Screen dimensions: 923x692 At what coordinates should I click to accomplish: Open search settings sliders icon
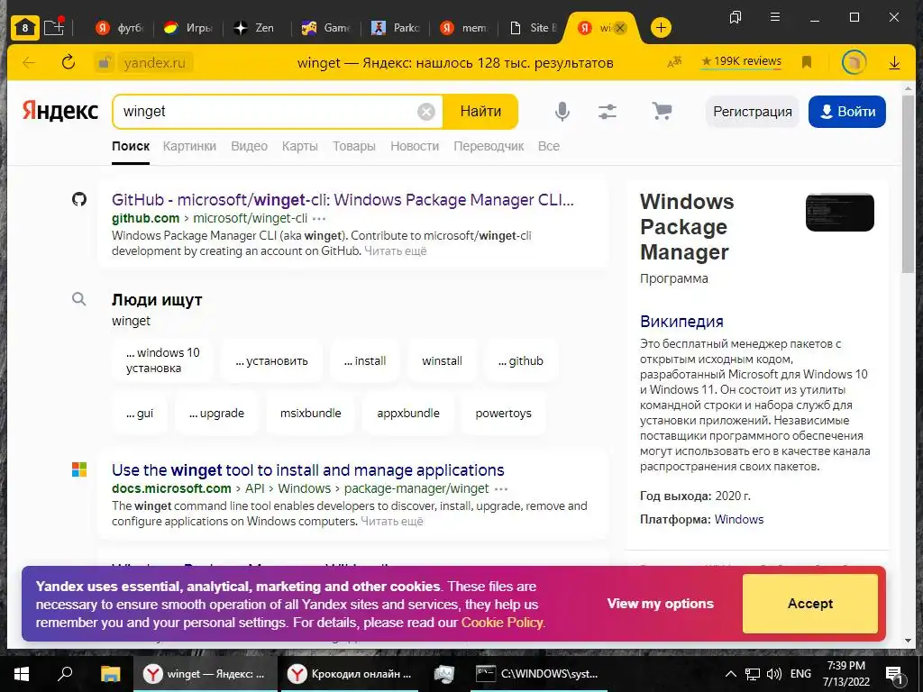tap(608, 111)
